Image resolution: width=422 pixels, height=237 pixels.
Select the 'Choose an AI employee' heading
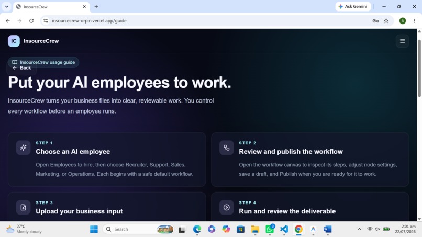tap(73, 151)
